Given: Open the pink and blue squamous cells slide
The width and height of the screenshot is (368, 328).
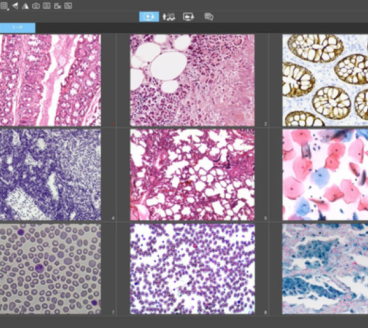Looking at the screenshot, I should 325,174.
